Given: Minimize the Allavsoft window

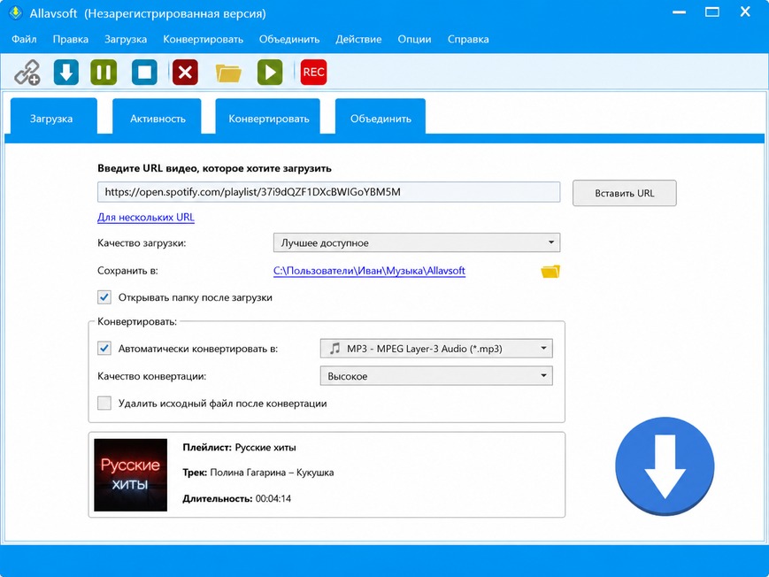Looking at the screenshot, I should click(x=680, y=12).
